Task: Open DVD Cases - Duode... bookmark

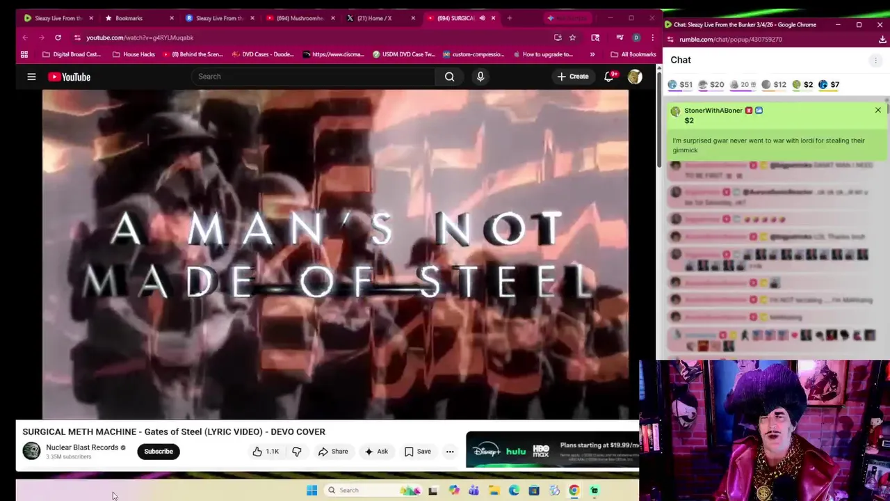Action: click(263, 54)
